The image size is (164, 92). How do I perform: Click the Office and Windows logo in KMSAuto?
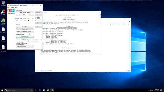[x=11, y=11]
